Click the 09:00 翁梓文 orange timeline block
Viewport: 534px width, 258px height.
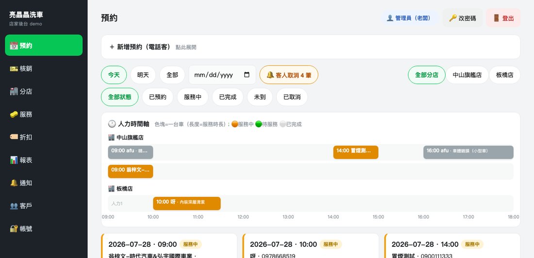pyautogui.click(x=131, y=171)
